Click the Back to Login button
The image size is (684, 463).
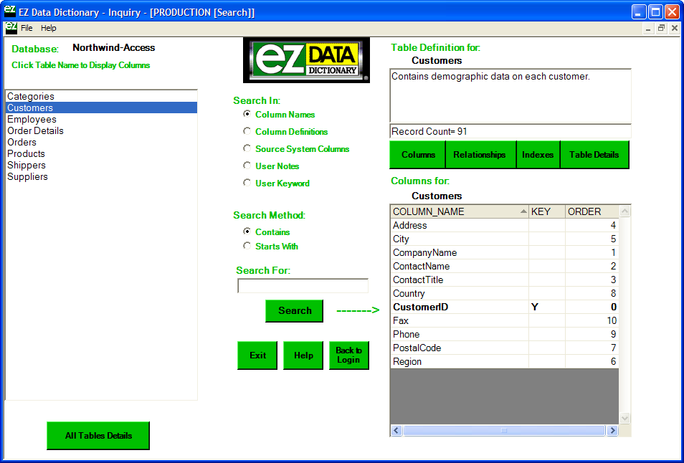click(x=349, y=355)
